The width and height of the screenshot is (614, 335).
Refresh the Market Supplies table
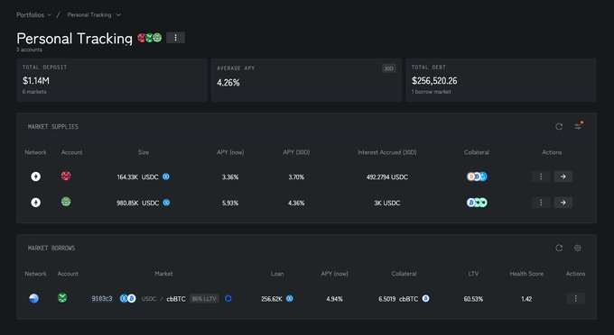pyautogui.click(x=559, y=126)
